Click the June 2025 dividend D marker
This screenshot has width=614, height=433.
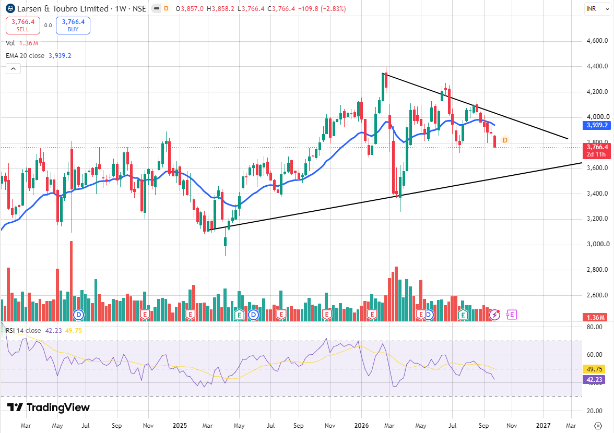[254, 315]
